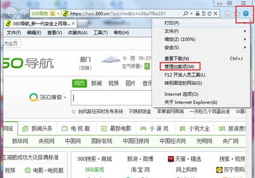Choose 关于 Internet Explorer(A) entry
The width and height of the screenshot is (255, 178).
201,102
